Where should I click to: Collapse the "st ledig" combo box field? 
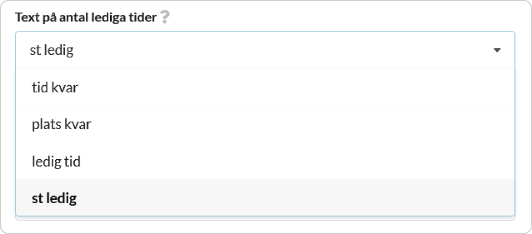coord(265,51)
